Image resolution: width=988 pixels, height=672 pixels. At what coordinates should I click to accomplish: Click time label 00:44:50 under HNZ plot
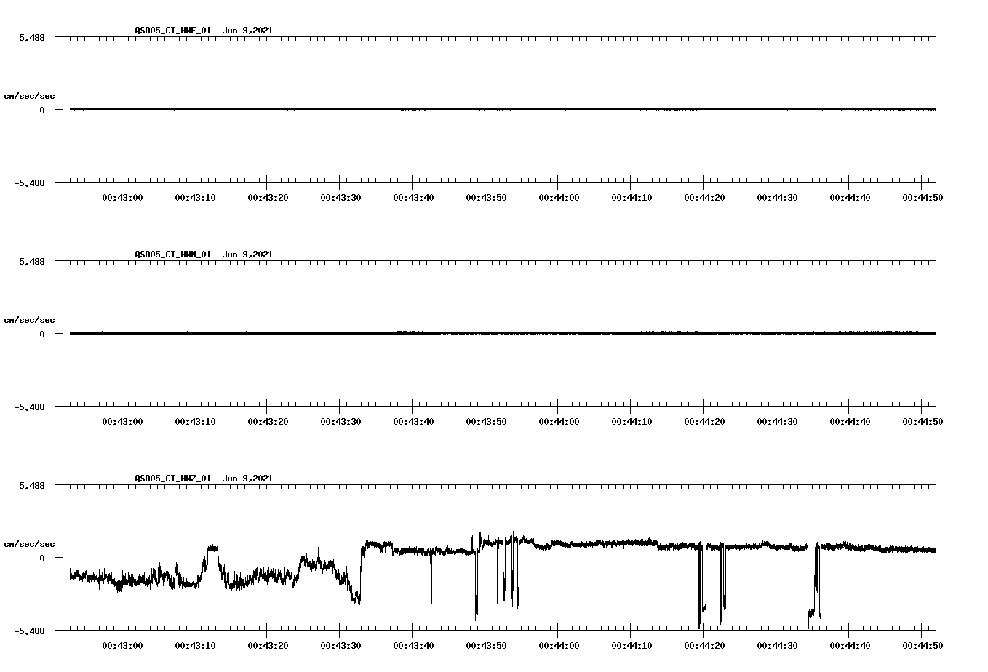point(923,645)
